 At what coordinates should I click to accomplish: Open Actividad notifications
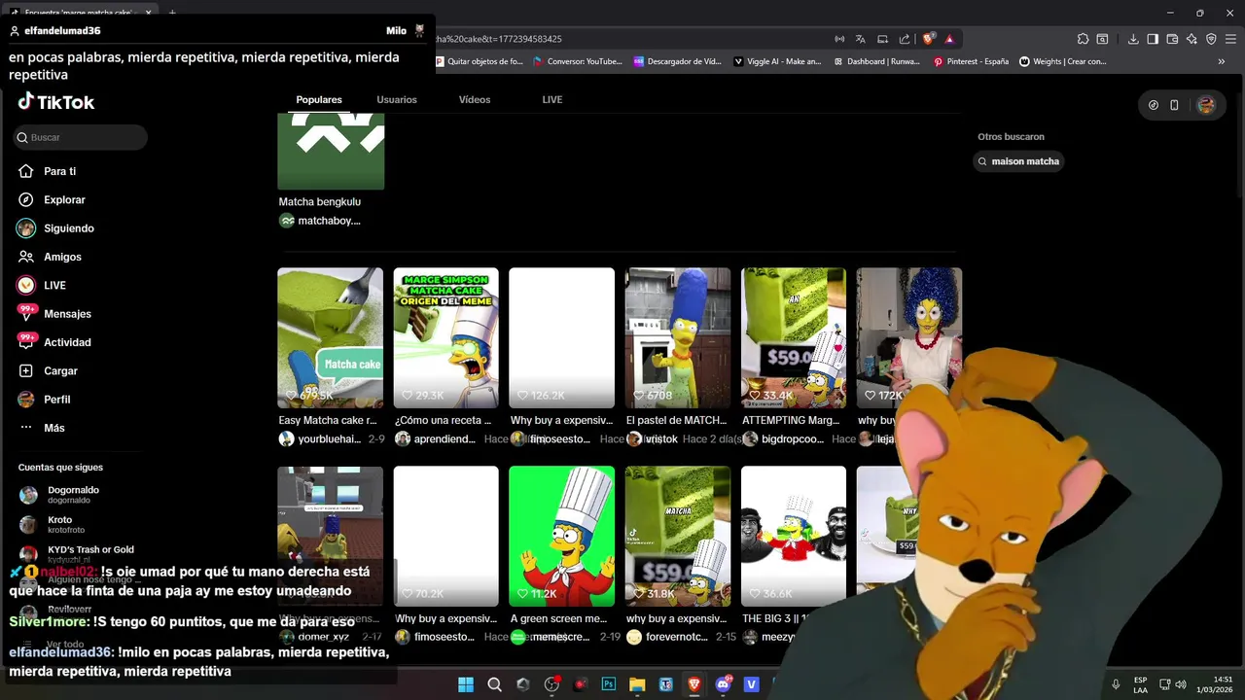(53, 342)
